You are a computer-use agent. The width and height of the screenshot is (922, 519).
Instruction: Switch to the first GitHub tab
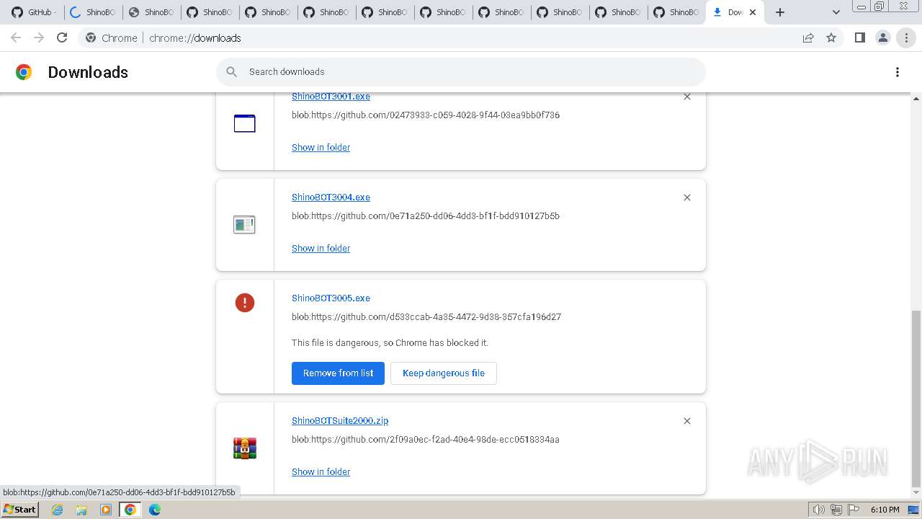point(32,12)
